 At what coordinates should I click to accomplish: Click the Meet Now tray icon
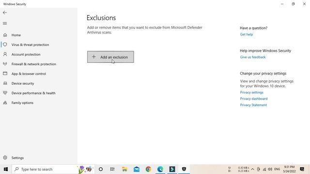(x=258, y=169)
